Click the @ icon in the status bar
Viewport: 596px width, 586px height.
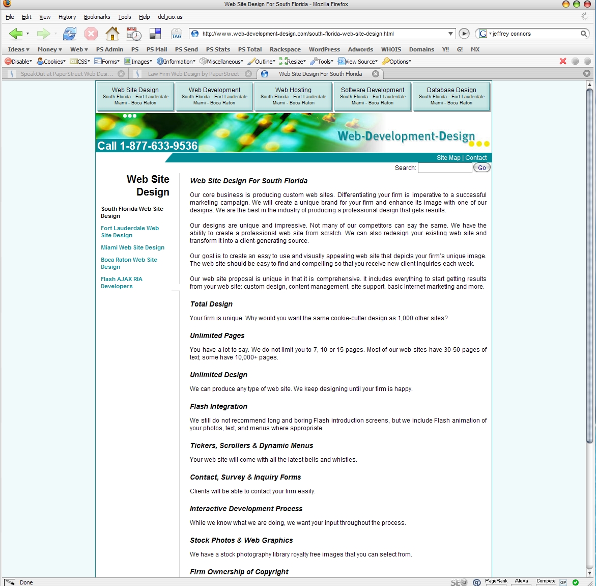click(x=477, y=582)
